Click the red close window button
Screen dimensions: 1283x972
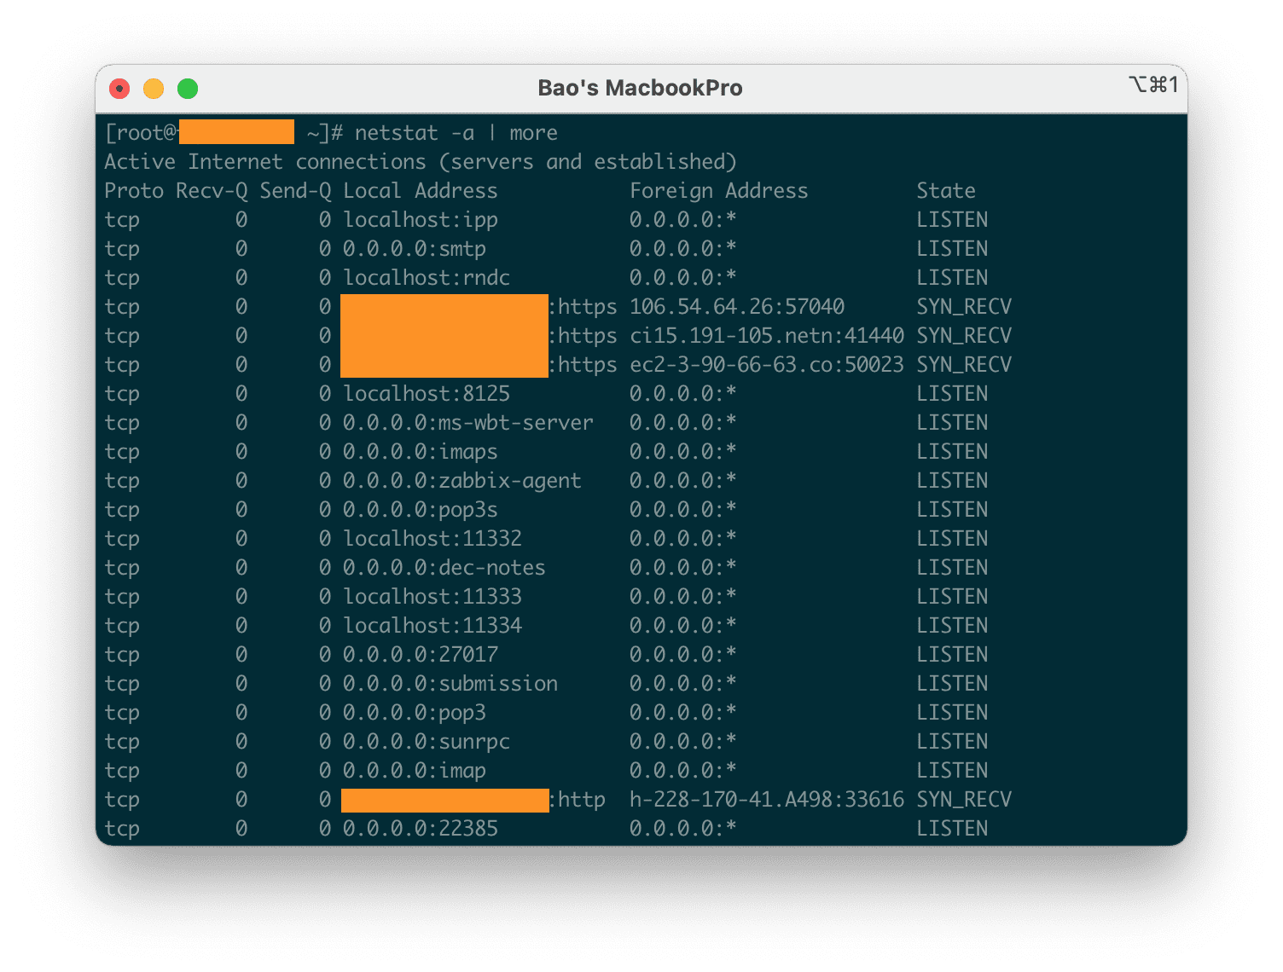[x=120, y=89]
